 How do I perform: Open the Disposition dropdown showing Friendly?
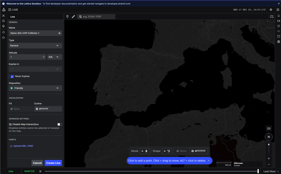35,88
